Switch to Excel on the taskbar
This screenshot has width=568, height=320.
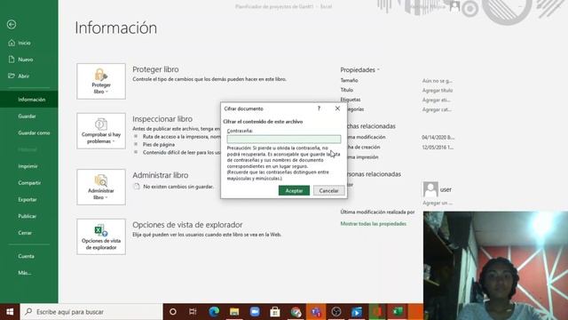398,312
